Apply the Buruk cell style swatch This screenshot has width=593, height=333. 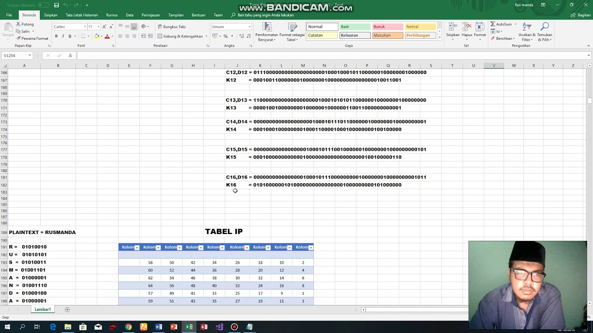tap(387, 27)
